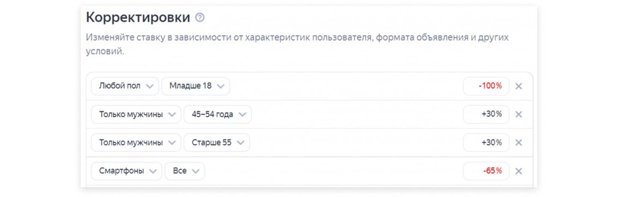Remove the Старше 55 adjustment row
The width and height of the screenshot is (618, 197).
(518, 142)
